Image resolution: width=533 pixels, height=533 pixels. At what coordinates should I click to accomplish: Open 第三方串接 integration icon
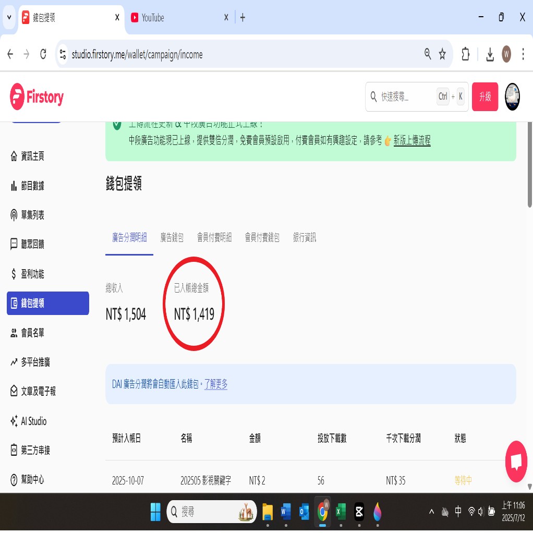point(14,450)
